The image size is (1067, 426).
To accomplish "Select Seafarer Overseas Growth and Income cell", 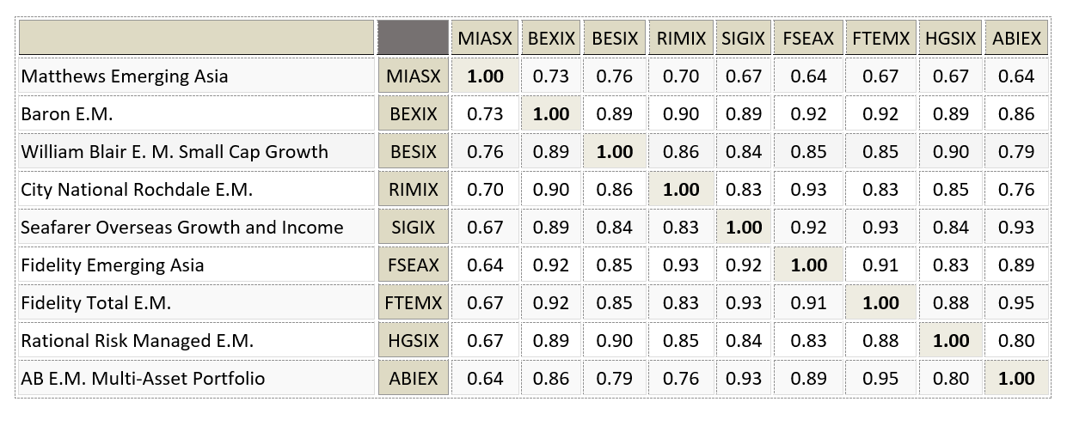I will click(182, 227).
